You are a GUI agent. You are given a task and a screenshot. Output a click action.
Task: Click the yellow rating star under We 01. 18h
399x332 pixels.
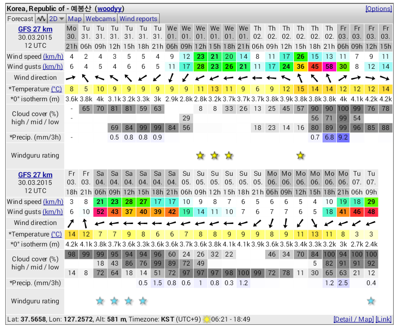tap(229, 155)
